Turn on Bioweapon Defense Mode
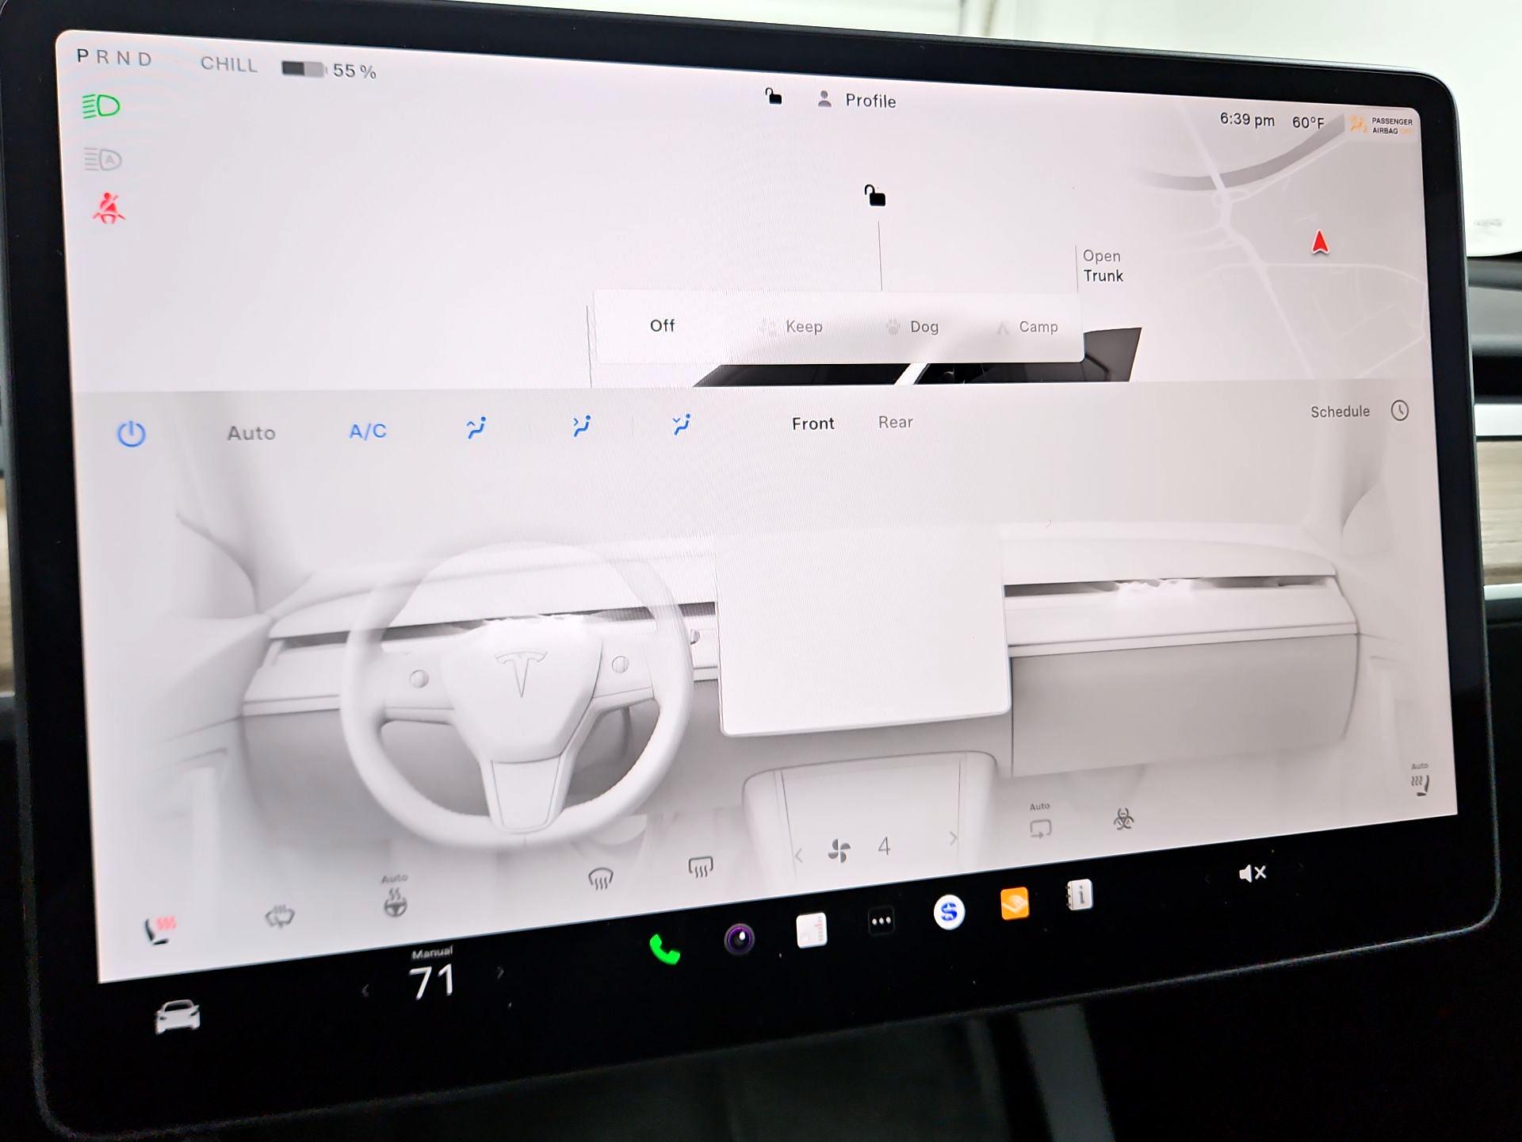Image resolution: width=1522 pixels, height=1142 pixels. [x=1123, y=821]
